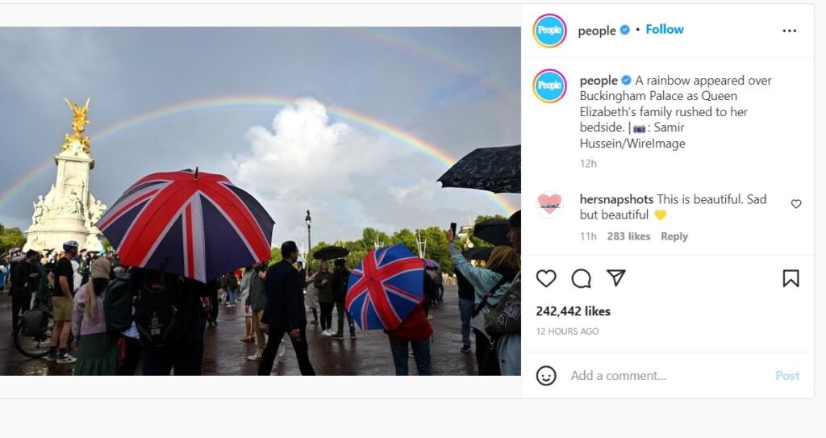The width and height of the screenshot is (826, 438).
Task: Open the people username in header
Action: pyautogui.click(x=597, y=31)
